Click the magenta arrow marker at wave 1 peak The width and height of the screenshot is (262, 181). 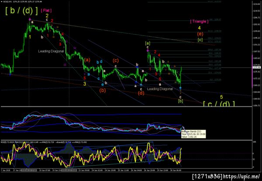coord(30,19)
